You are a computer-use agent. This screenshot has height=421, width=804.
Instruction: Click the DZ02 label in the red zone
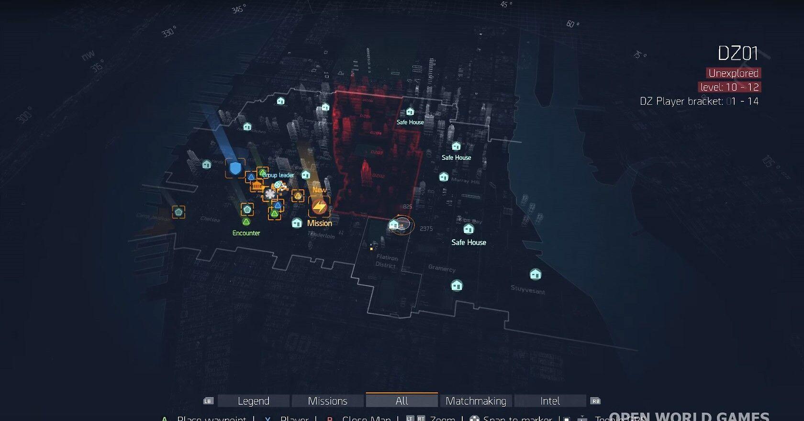pos(378,176)
